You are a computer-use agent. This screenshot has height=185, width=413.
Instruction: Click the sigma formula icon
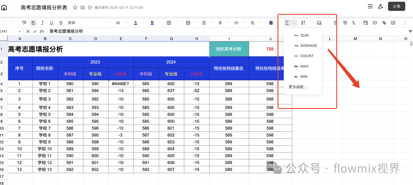[x=287, y=23]
